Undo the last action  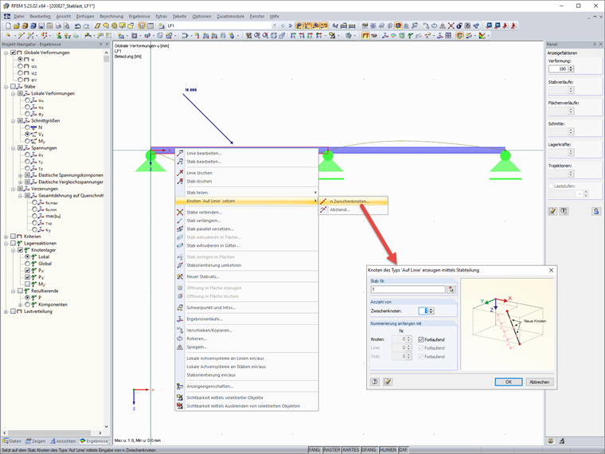coord(77,25)
